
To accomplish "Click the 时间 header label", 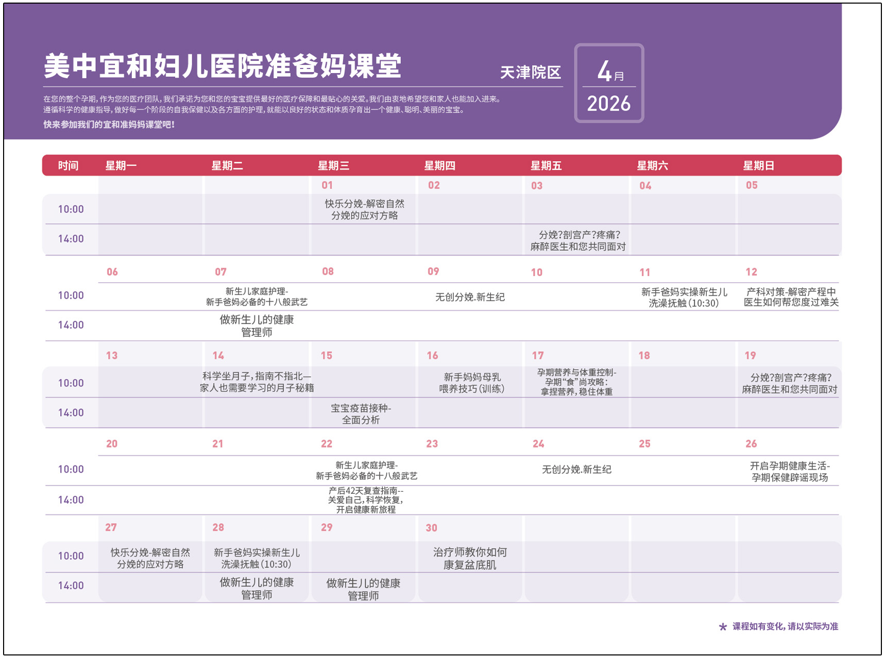I will (68, 166).
